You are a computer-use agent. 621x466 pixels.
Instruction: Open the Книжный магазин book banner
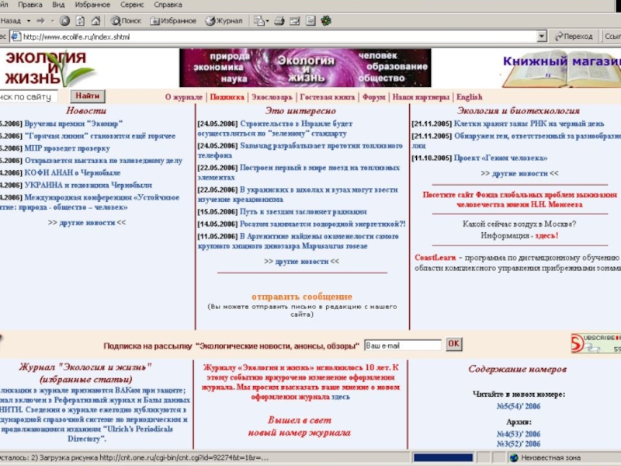(560, 68)
